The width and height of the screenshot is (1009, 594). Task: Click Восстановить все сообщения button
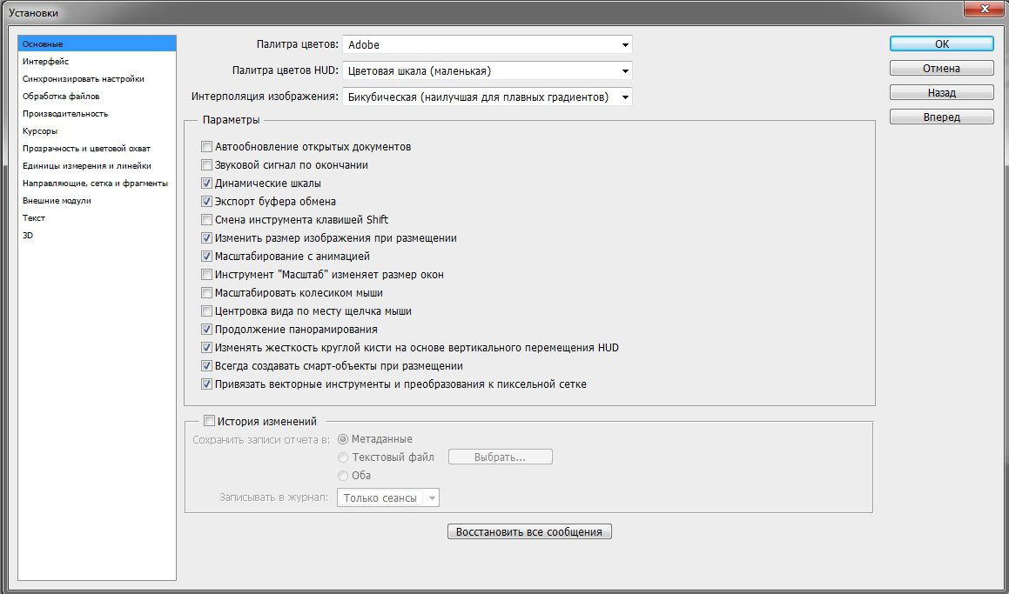pyautogui.click(x=529, y=531)
